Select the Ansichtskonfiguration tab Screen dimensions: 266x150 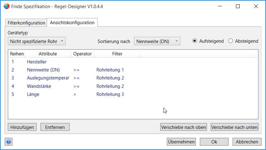click(x=72, y=22)
